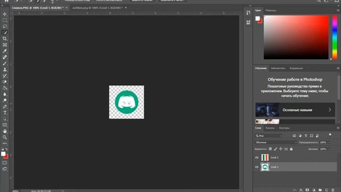Switch to the Контуры paths tab
The width and height of the screenshot is (341, 192).
click(284, 128)
